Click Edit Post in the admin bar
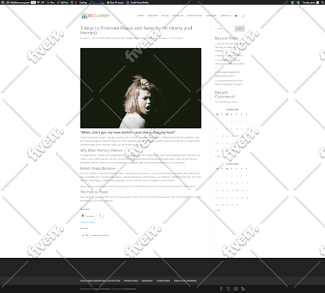The width and height of the screenshot is (325, 293). pos(62,3)
